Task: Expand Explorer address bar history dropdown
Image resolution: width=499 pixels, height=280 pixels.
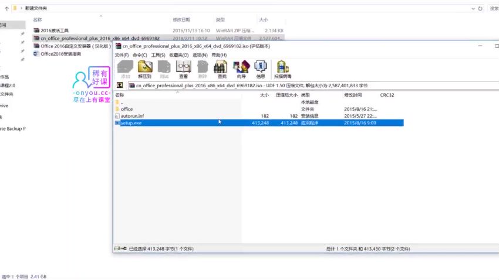Action: 473,9
